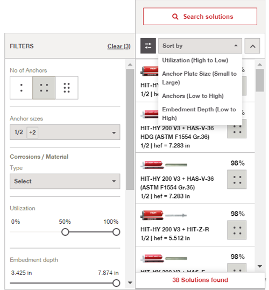Collapse results using the chevron-up button

pos(252,46)
